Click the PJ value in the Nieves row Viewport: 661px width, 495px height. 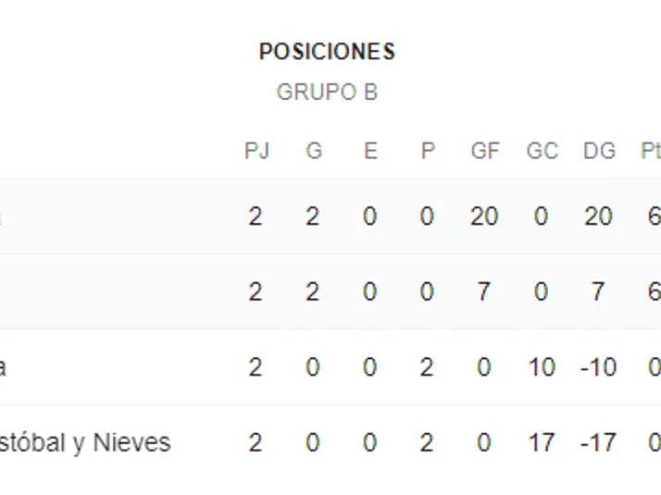256,442
